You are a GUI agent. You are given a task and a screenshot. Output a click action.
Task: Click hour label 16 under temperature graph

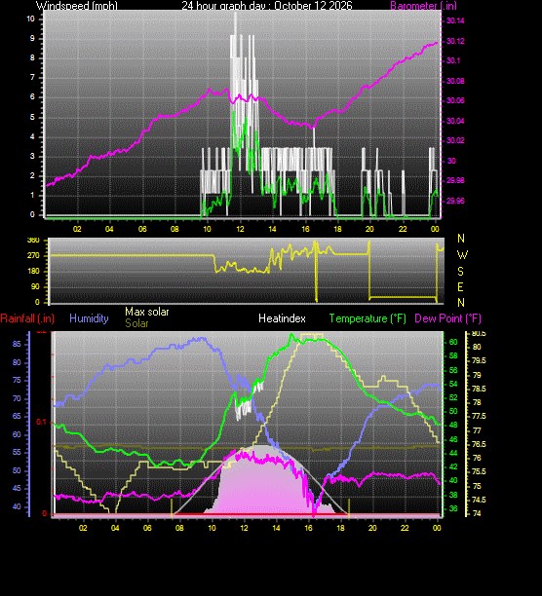tap(308, 528)
